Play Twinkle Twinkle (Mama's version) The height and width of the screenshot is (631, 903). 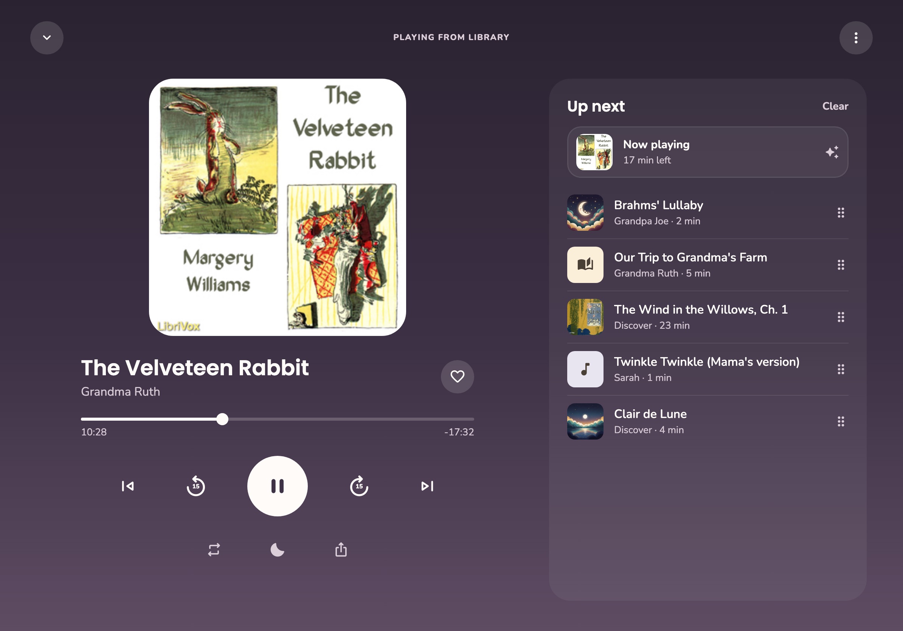point(707,369)
